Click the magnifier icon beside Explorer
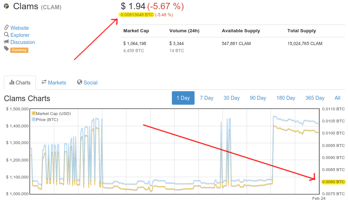Viewport: 348px width, 203px height. 6,34
